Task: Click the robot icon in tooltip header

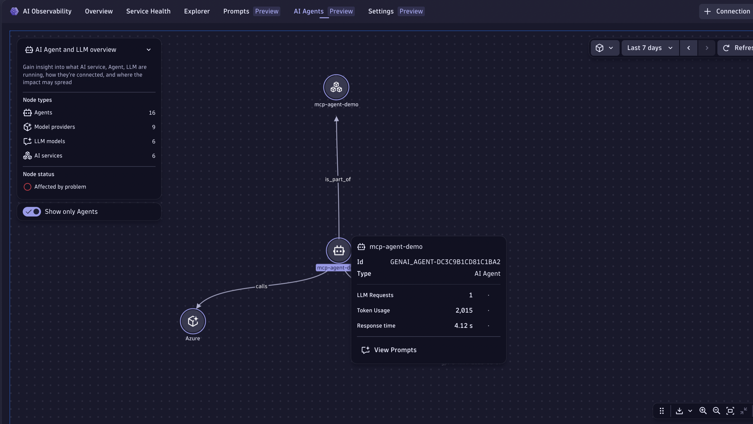Action: (x=361, y=247)
